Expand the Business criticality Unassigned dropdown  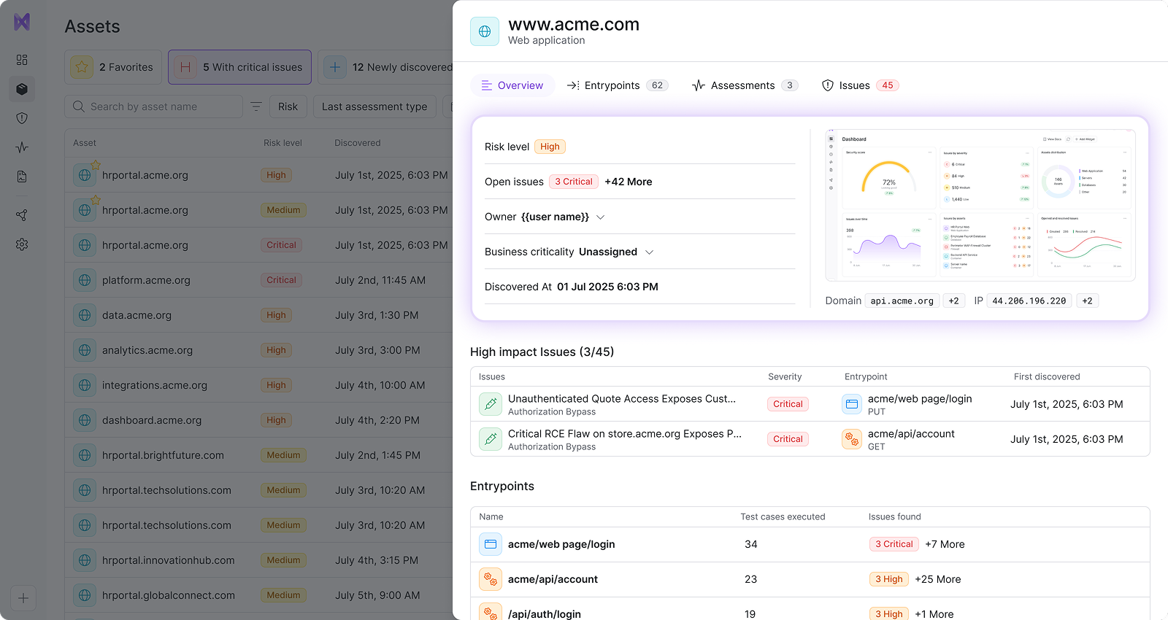(649, 252)
